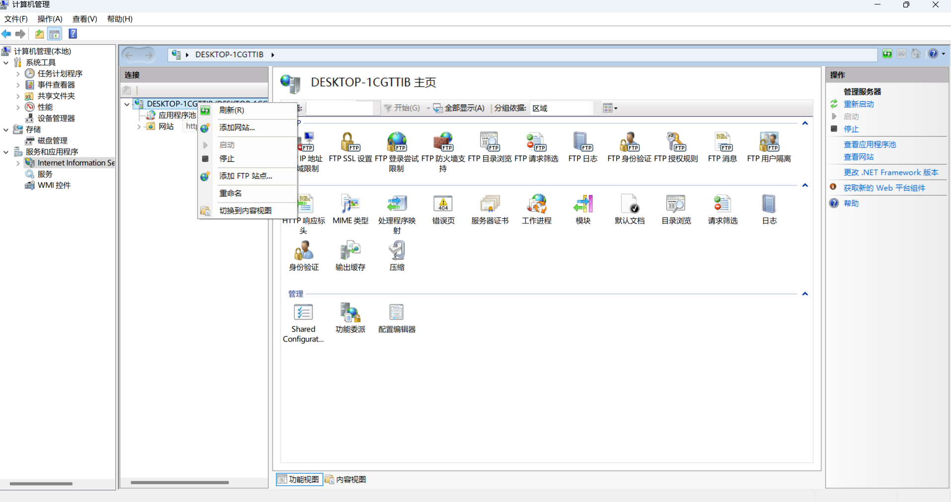Open the FTP 日志 icon
The height and width of the screenshot is (502, 951).
[583, 147]
